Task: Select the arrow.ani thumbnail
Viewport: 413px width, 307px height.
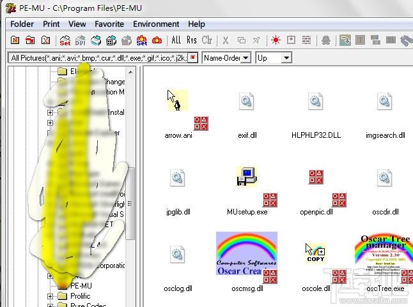Action: (x=177, y=100)
